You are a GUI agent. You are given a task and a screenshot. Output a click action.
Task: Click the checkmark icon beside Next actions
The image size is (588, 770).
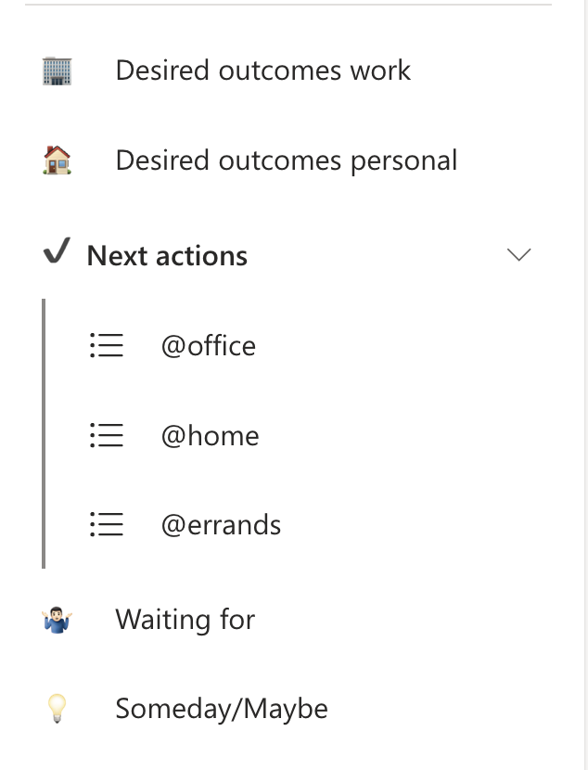57,253
